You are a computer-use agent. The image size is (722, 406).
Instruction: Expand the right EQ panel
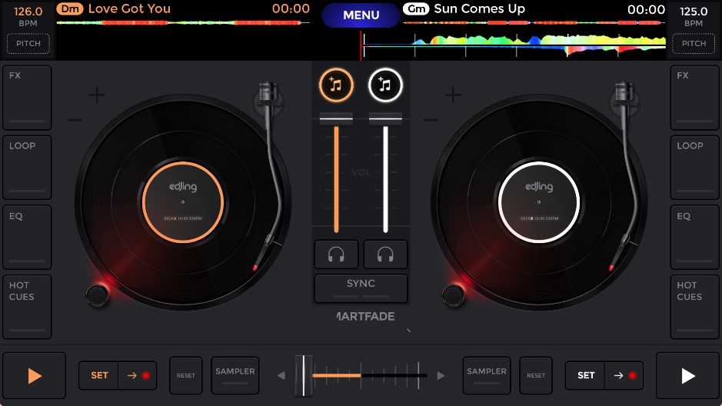[x=694, y=238]
